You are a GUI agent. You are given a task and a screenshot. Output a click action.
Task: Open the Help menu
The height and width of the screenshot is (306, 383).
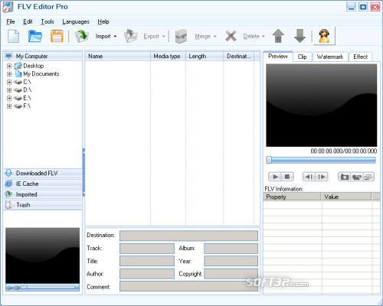tap(103, 21)
